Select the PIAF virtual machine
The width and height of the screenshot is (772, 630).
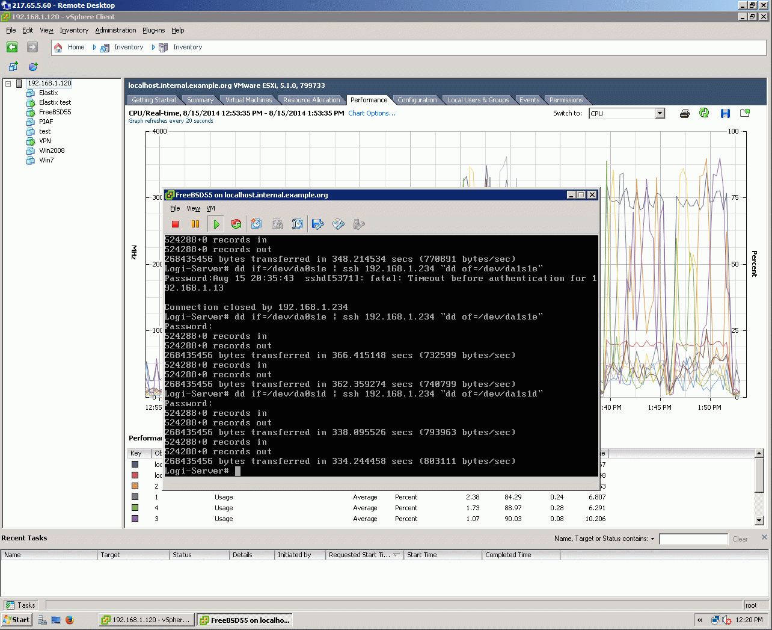pos(46,122)
